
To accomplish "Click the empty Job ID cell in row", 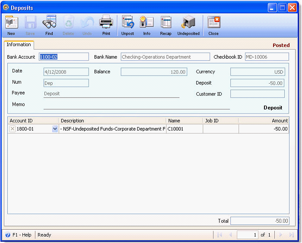I will [x=221, y=129].
